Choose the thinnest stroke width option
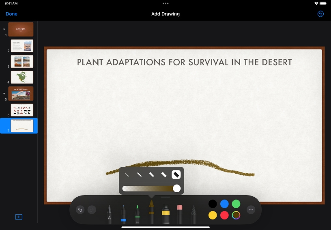 (x=127, y=174)
